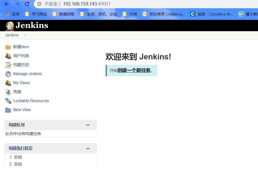Viewport: 258px width, 173px height.
Task: Open the 外网 bookmark folder
Action: [x=130, y=14]
